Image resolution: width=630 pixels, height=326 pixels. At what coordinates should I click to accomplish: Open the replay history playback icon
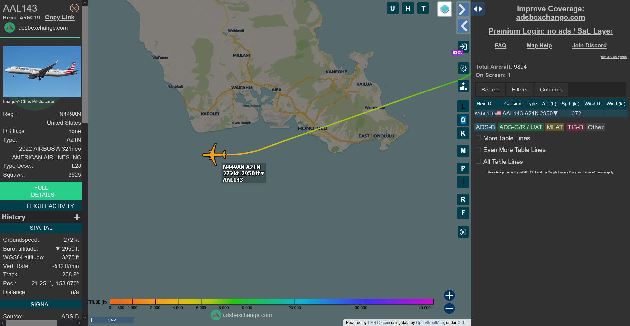pos(463,232)
